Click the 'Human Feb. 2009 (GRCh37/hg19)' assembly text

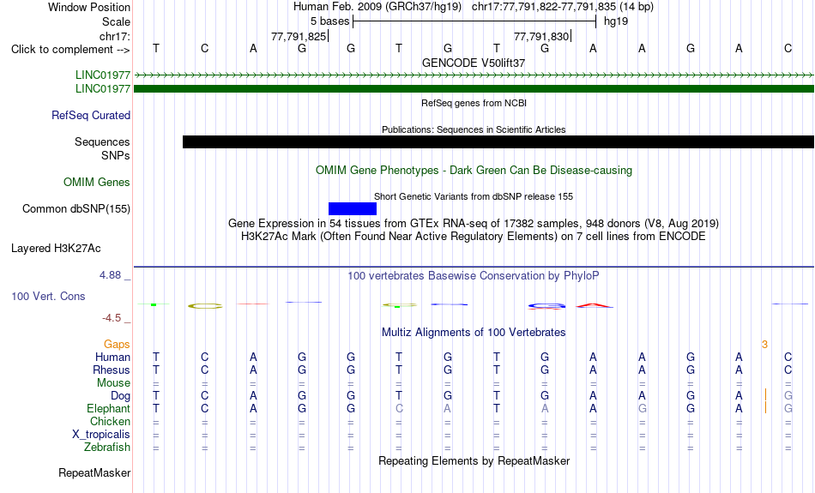(377, 7)
